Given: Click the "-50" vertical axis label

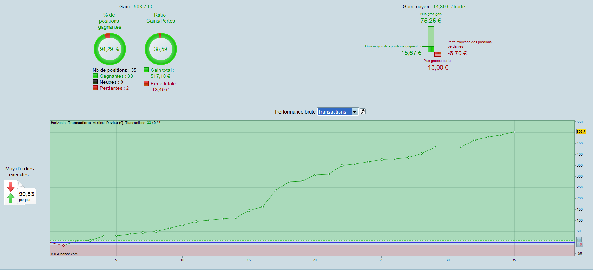Looking at the screenshot, I should click(579, 253).
